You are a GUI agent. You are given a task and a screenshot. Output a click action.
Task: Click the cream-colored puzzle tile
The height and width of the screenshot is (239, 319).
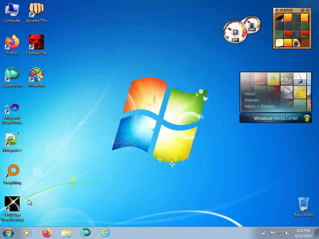tap(279, 43)
